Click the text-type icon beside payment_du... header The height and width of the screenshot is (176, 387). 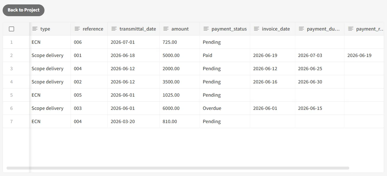point(302,29)
